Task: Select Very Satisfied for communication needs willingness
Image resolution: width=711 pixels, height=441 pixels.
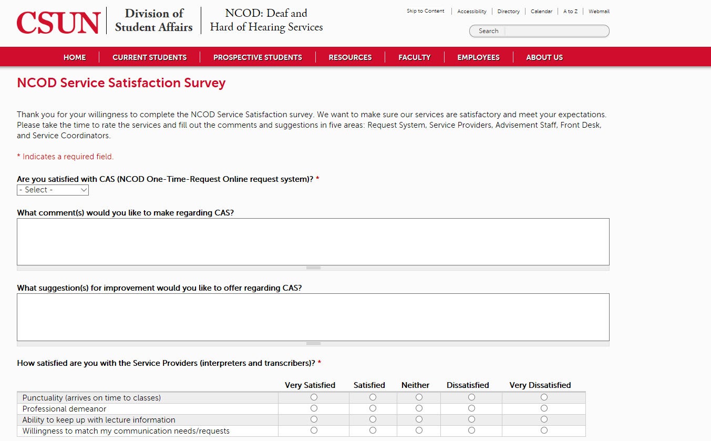Action: [314, 430]
